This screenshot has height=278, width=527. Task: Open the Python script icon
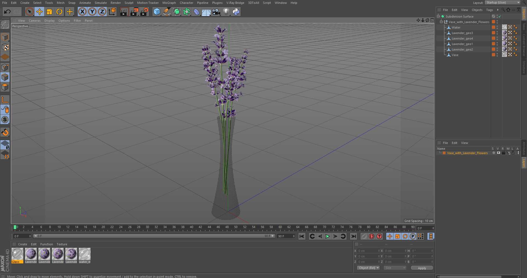[x=236, y=12]
